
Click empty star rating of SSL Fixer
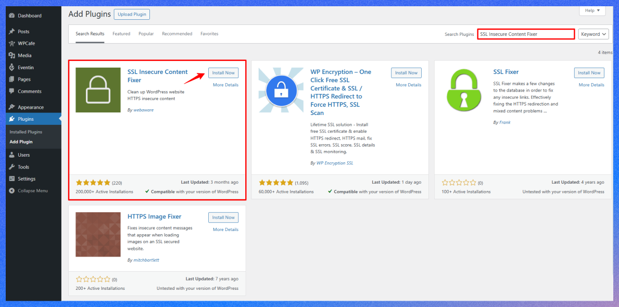[459, 183]
